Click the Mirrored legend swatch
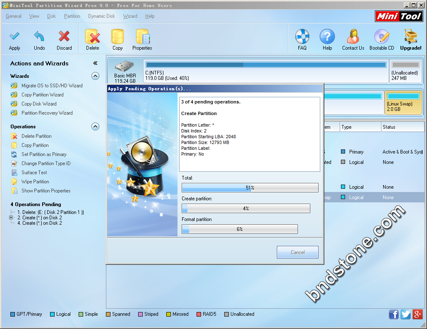Image resolution: width=427 pixels, height=329 pixels. click(x=168, y=314)
